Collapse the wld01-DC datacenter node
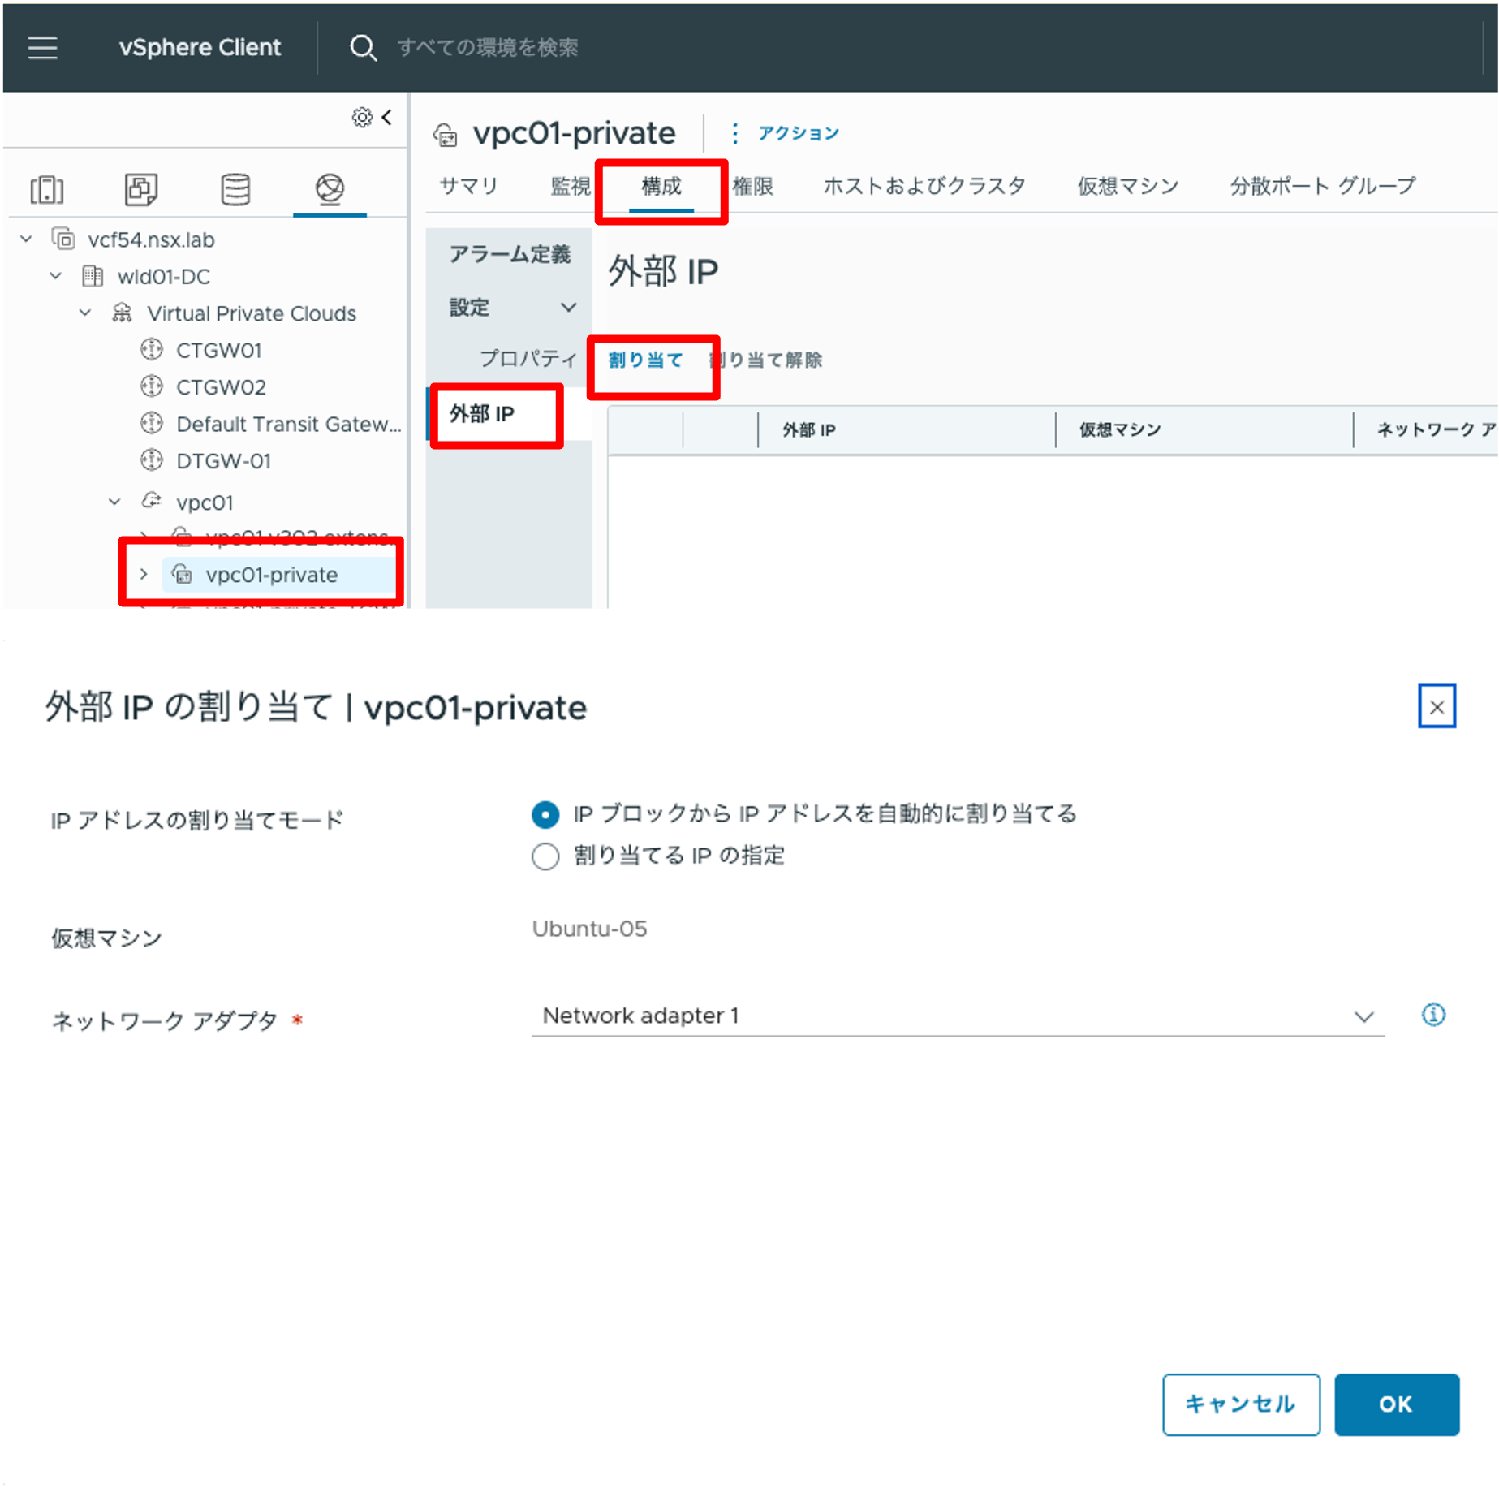The height and width of the screenshot is (1488, 1499). click(56, 276)
